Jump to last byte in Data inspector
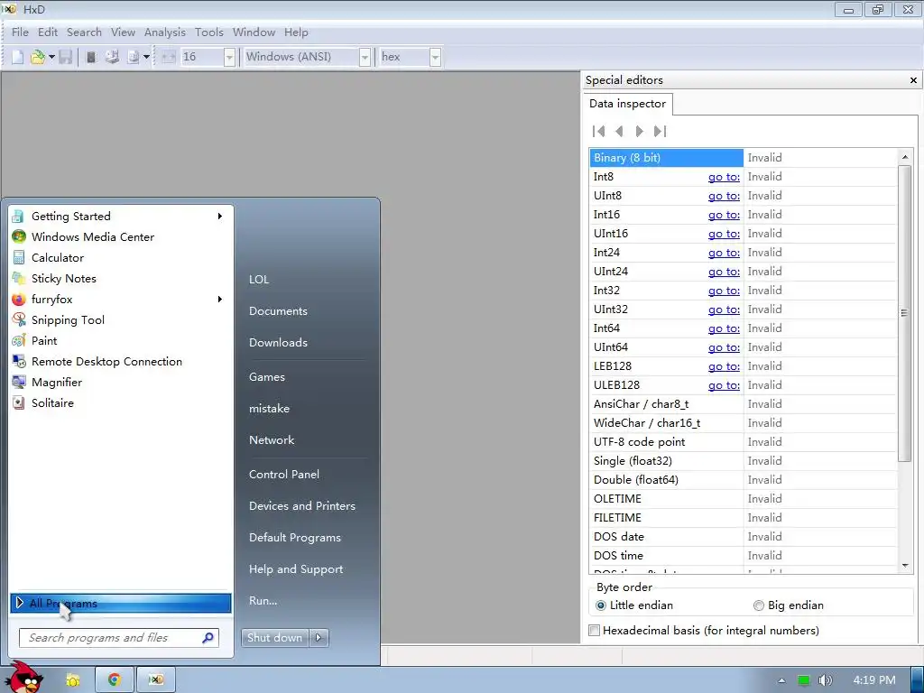924x693 pixels. click(660, 132)
